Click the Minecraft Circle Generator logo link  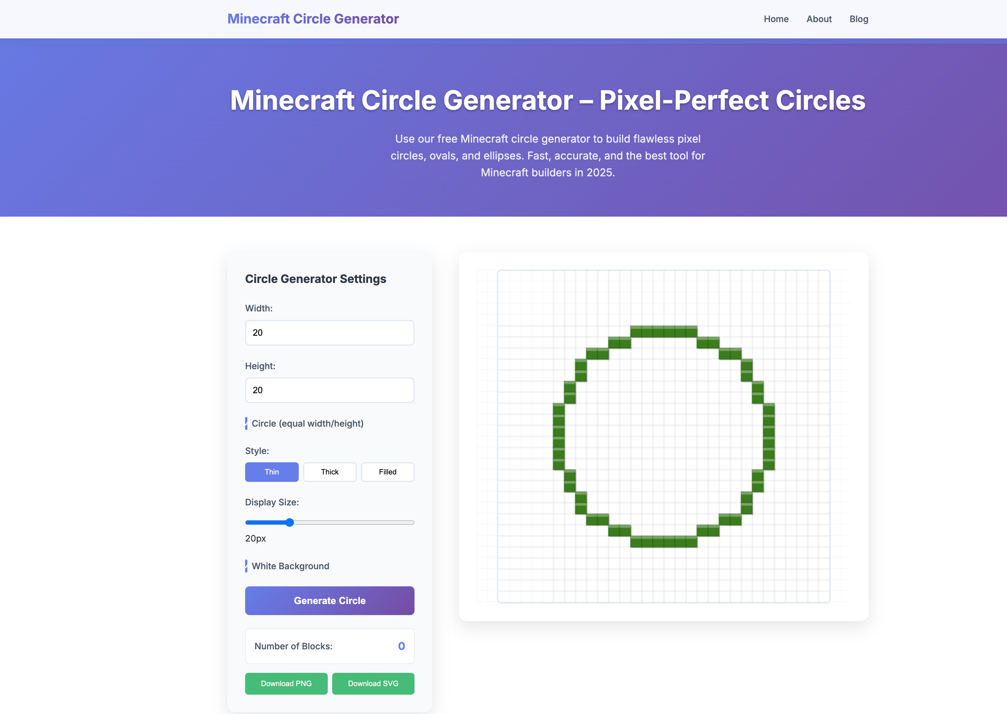(x=313, y=19)
